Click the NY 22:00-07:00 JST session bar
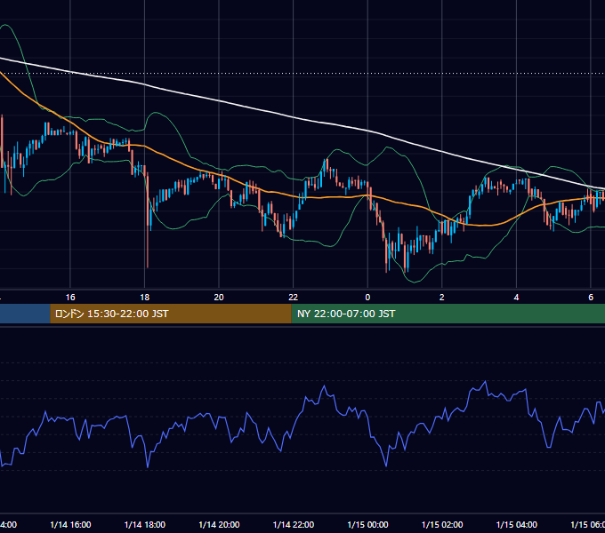 448,314
